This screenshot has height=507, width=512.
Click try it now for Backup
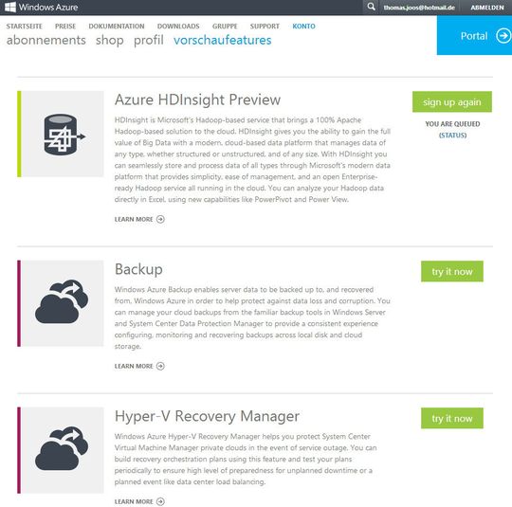[452, 271]
